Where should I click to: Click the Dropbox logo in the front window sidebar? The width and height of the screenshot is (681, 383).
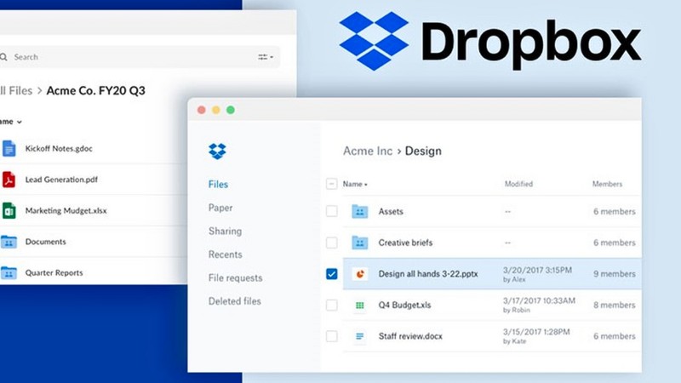217,151
